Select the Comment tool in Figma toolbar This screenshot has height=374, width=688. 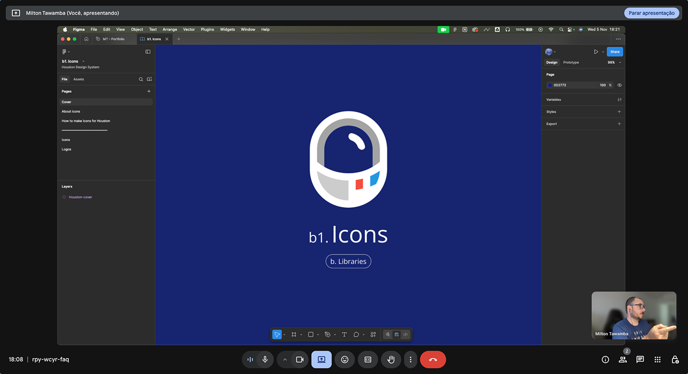(356, 334)
